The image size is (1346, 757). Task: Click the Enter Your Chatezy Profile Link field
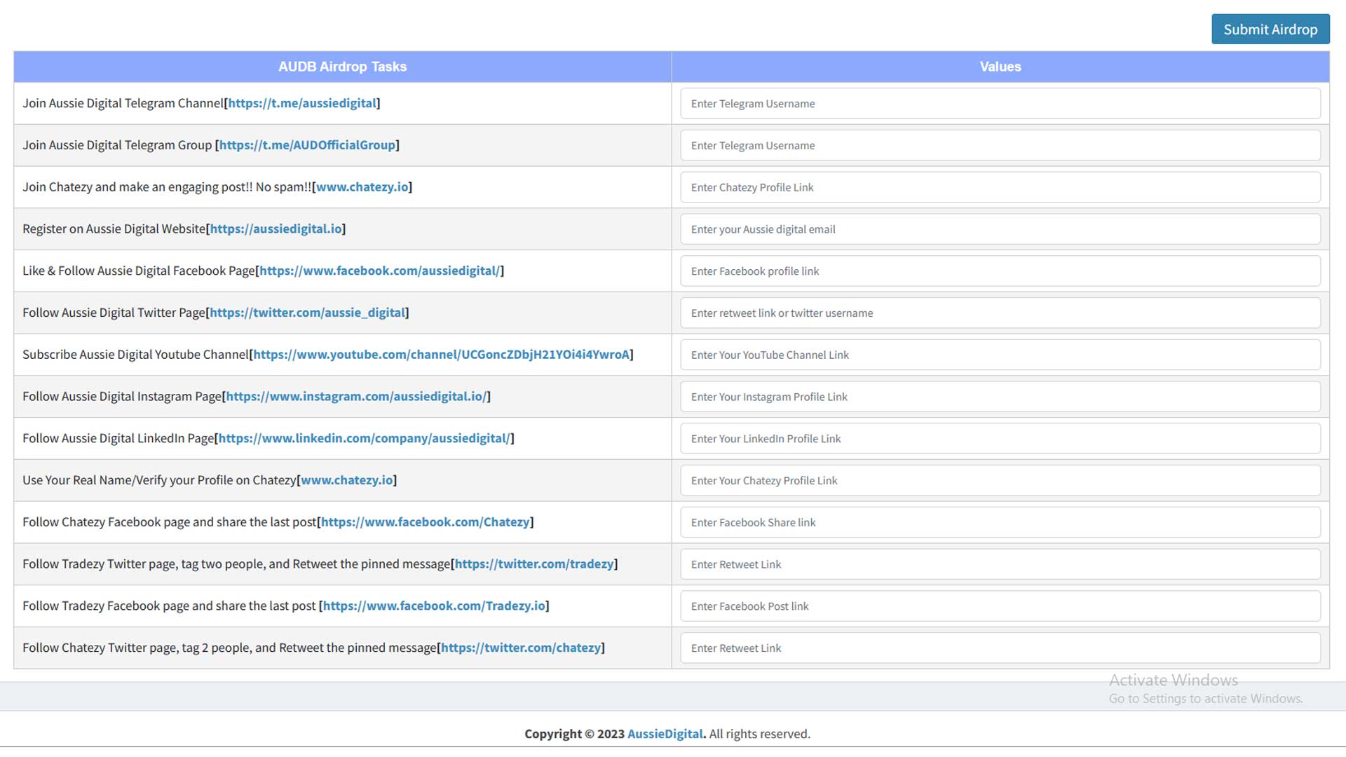coord(1000,481)
